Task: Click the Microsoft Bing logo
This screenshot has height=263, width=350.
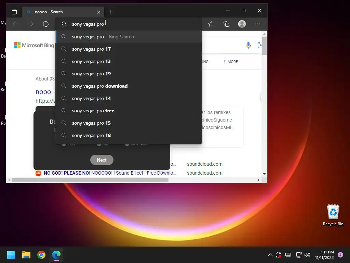Action: [34, 45]
